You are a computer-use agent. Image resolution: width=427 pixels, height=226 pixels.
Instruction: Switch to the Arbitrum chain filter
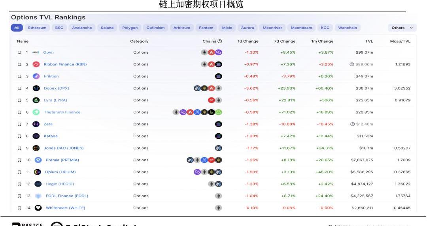182,28
